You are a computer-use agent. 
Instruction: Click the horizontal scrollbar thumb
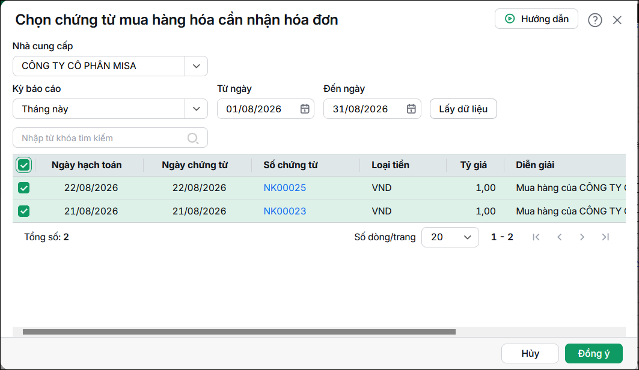pyautogui.click(x=239, y=332)
